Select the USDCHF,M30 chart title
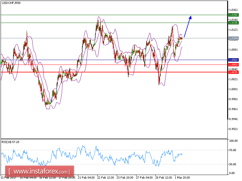242x181 pixels. click(11, 3)
